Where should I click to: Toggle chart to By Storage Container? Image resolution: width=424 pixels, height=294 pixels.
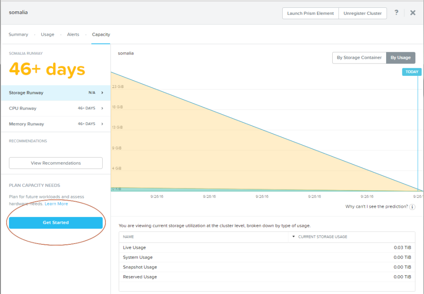pyautogui.click(x=359, y=57)
